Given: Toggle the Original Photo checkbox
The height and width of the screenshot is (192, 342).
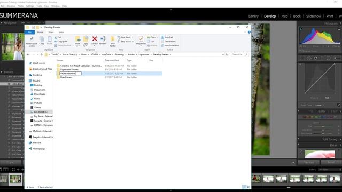Looking at the screenshot, I should 300,51.
